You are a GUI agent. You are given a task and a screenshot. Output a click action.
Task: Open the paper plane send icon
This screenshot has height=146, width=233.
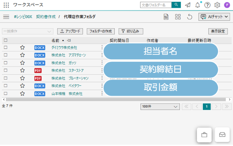[x=188, y=5]
